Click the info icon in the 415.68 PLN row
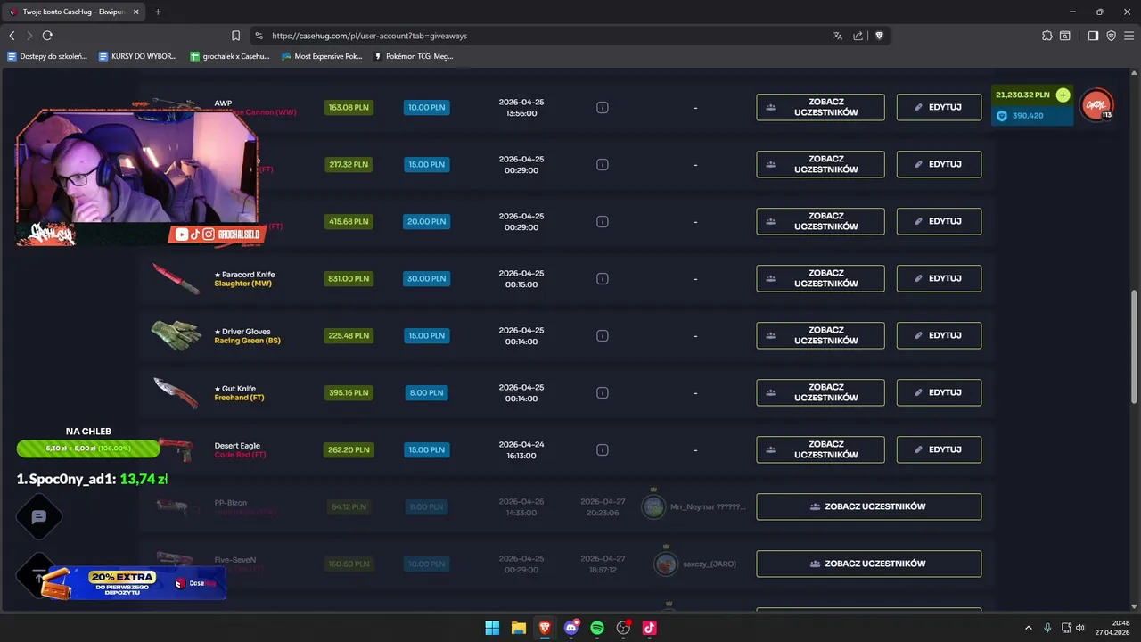The height and width of the screenshot is (642, 1141). [x=602, y=221]
